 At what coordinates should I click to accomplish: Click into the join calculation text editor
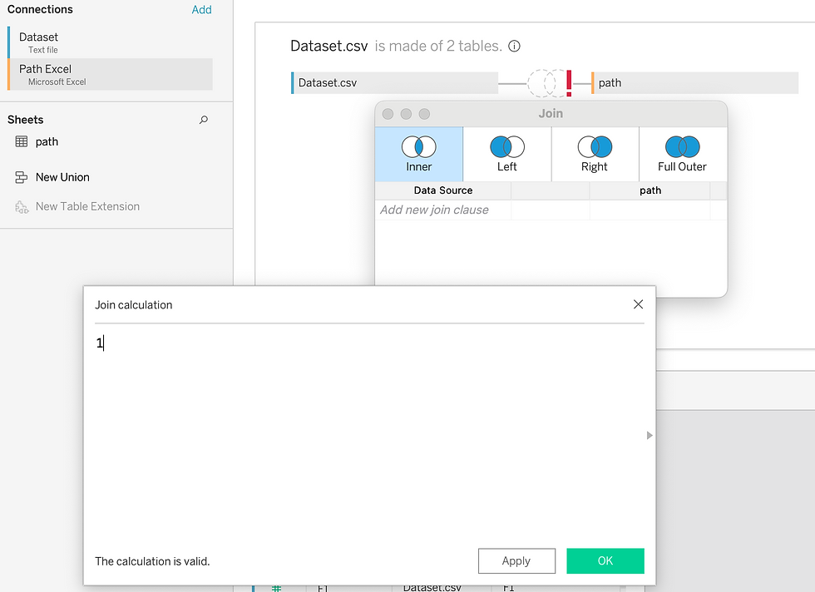369,434
